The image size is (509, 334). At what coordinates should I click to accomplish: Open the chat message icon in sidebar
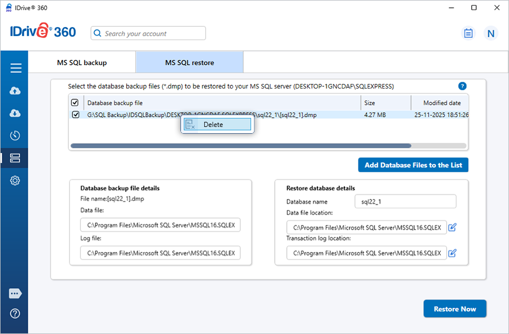(15, 294)
